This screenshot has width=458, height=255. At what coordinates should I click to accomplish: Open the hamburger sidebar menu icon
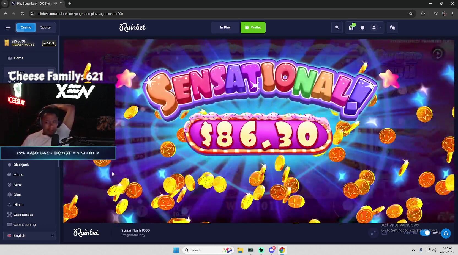tap(8, 27)
